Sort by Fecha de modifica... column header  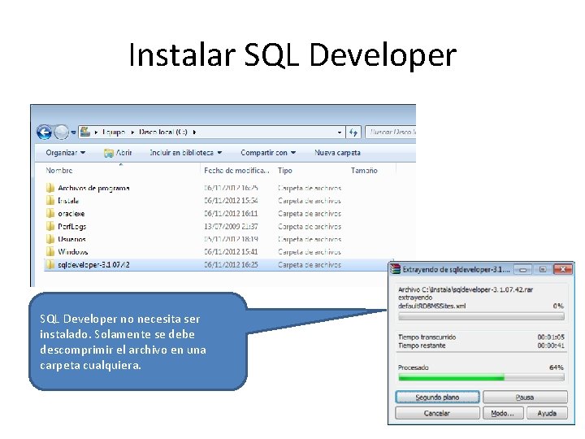pyautogui.click(x=237, y=170)
